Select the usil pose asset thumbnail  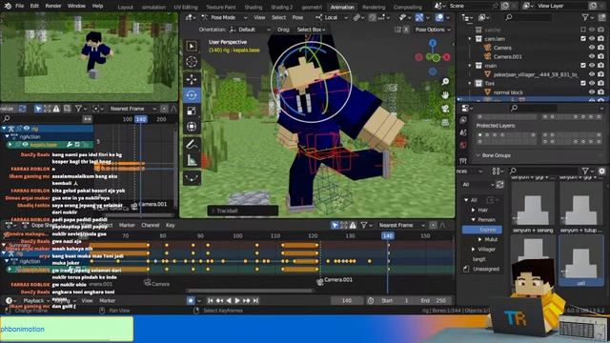(580, 261)
